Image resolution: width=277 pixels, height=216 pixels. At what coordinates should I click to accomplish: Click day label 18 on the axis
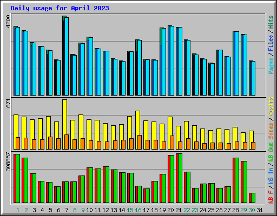154,210
